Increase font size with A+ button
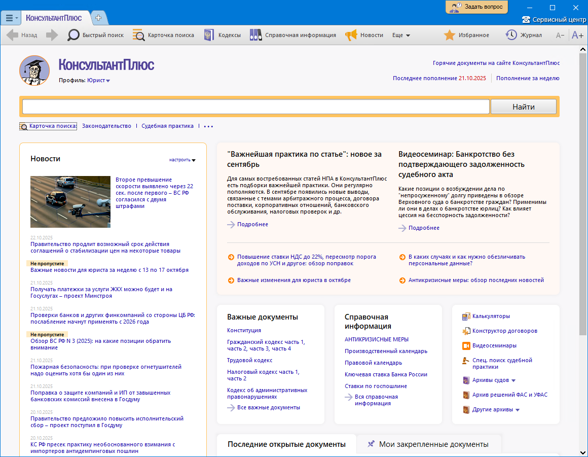 (x=577, y=35)
